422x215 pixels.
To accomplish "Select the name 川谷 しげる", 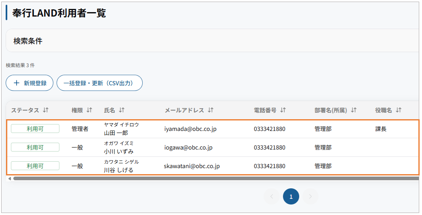I will pyautogui.click(x=119, y=170).
